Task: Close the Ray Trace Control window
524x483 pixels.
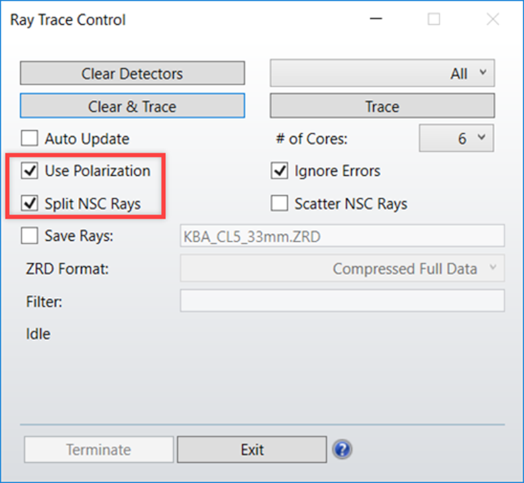Action: point(492,19)
